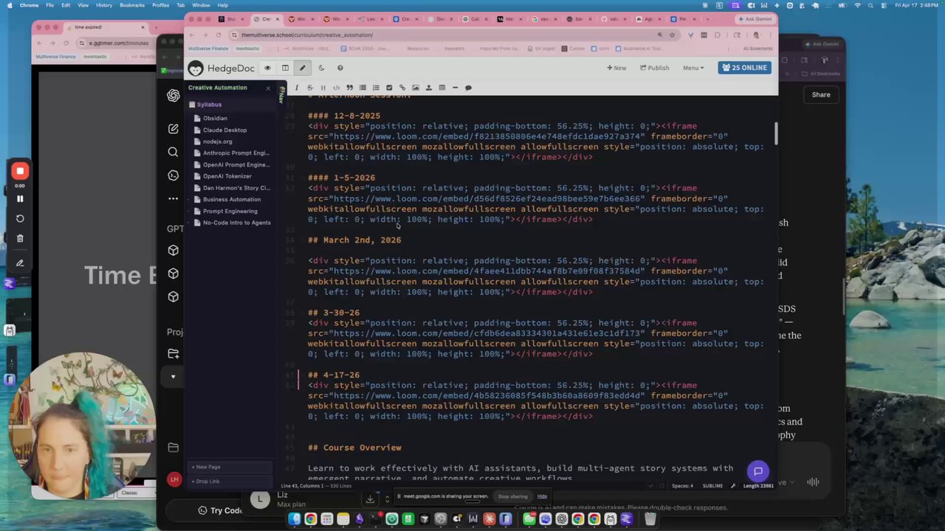Image resolution: width=945 pixels, height=531 pixels.
Task: Expand the No-Code Intro to Agents item
Action: pyautogui.click(x=236, y=223)
